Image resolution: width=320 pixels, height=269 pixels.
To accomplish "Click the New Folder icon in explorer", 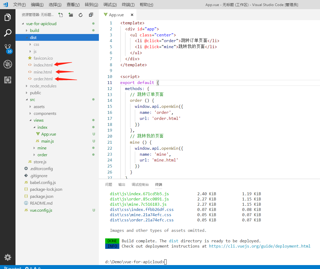I will point(71,15).
